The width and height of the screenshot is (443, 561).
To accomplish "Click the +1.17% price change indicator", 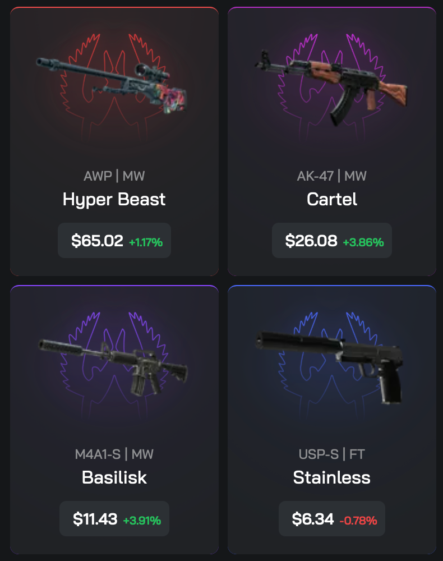I will coord(146,242).
